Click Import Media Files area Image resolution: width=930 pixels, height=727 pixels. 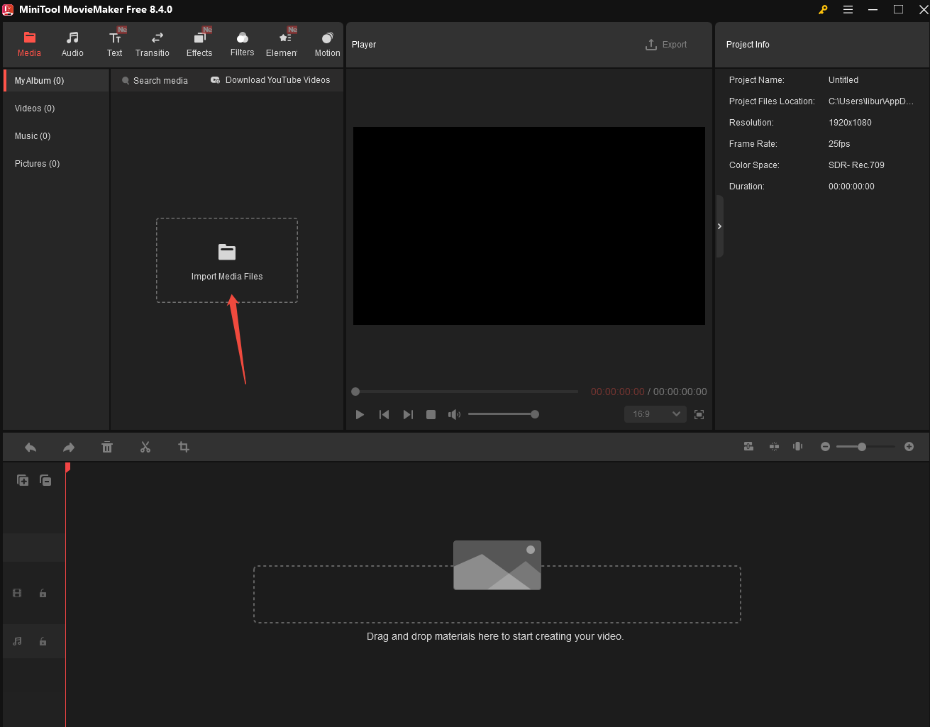(x=226, y=260)
